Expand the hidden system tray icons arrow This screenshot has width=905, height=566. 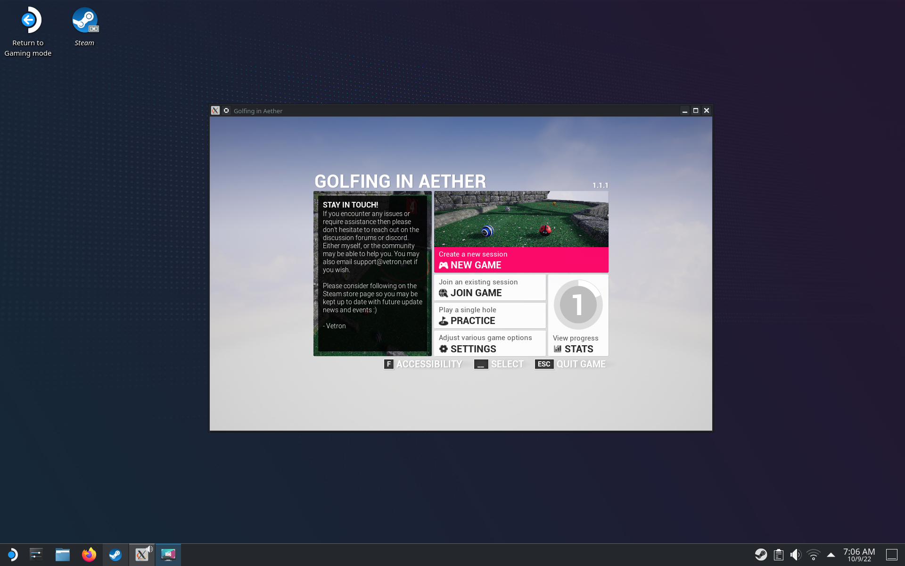pyautogui.click(x=831, y=555)
